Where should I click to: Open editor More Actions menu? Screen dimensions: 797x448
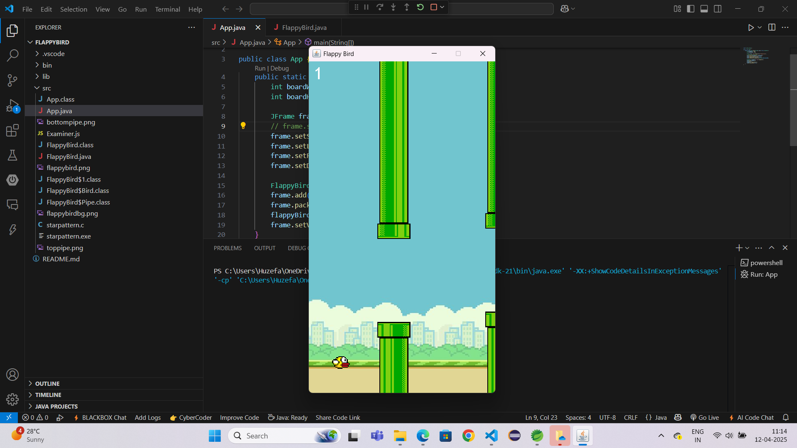point(785,27)
